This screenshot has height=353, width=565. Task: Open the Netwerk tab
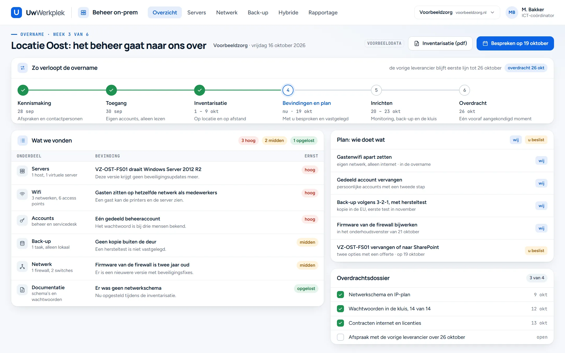click(227, 12)
